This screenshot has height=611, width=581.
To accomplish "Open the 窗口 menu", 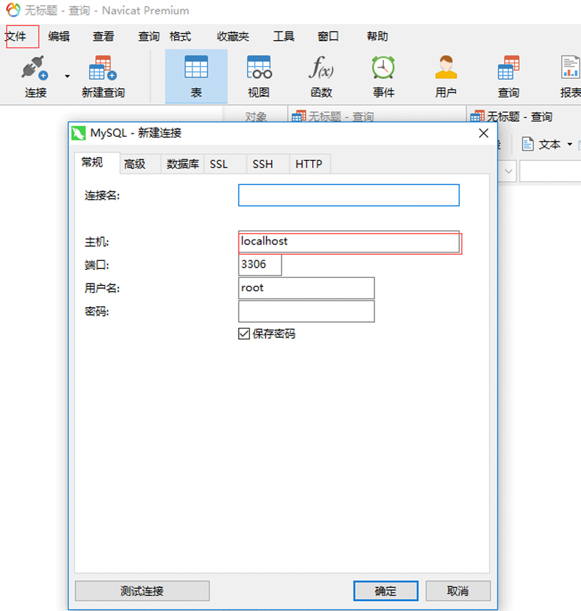I will click(x=328, y=36).
